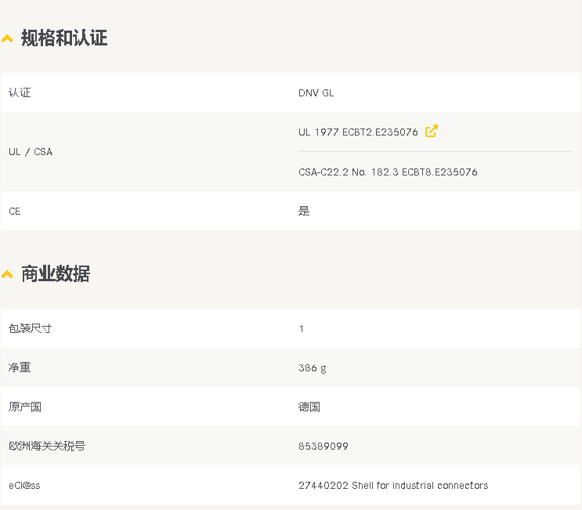The image size is (582, 510).
Task: Click the 386 g weight value
Action: click(x=312, y=367)
